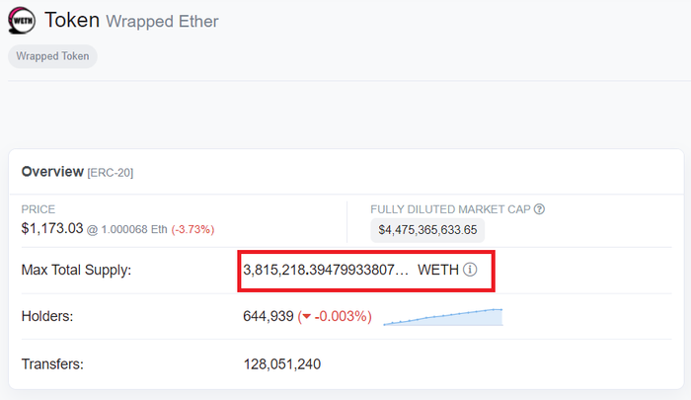The height and width of the screenshot is (400, 691).
Task: Click the WETH symbol text in supply row
Action: pos(438,270)
